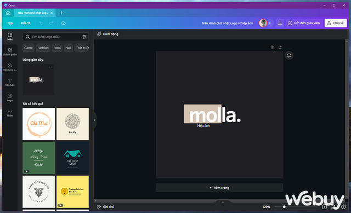The height and width of the screenshot is (213, 351).
Task: Click the Tìm kiếm Logo mẫu search field
Action: pyautogui.click(x=55, y=37)
